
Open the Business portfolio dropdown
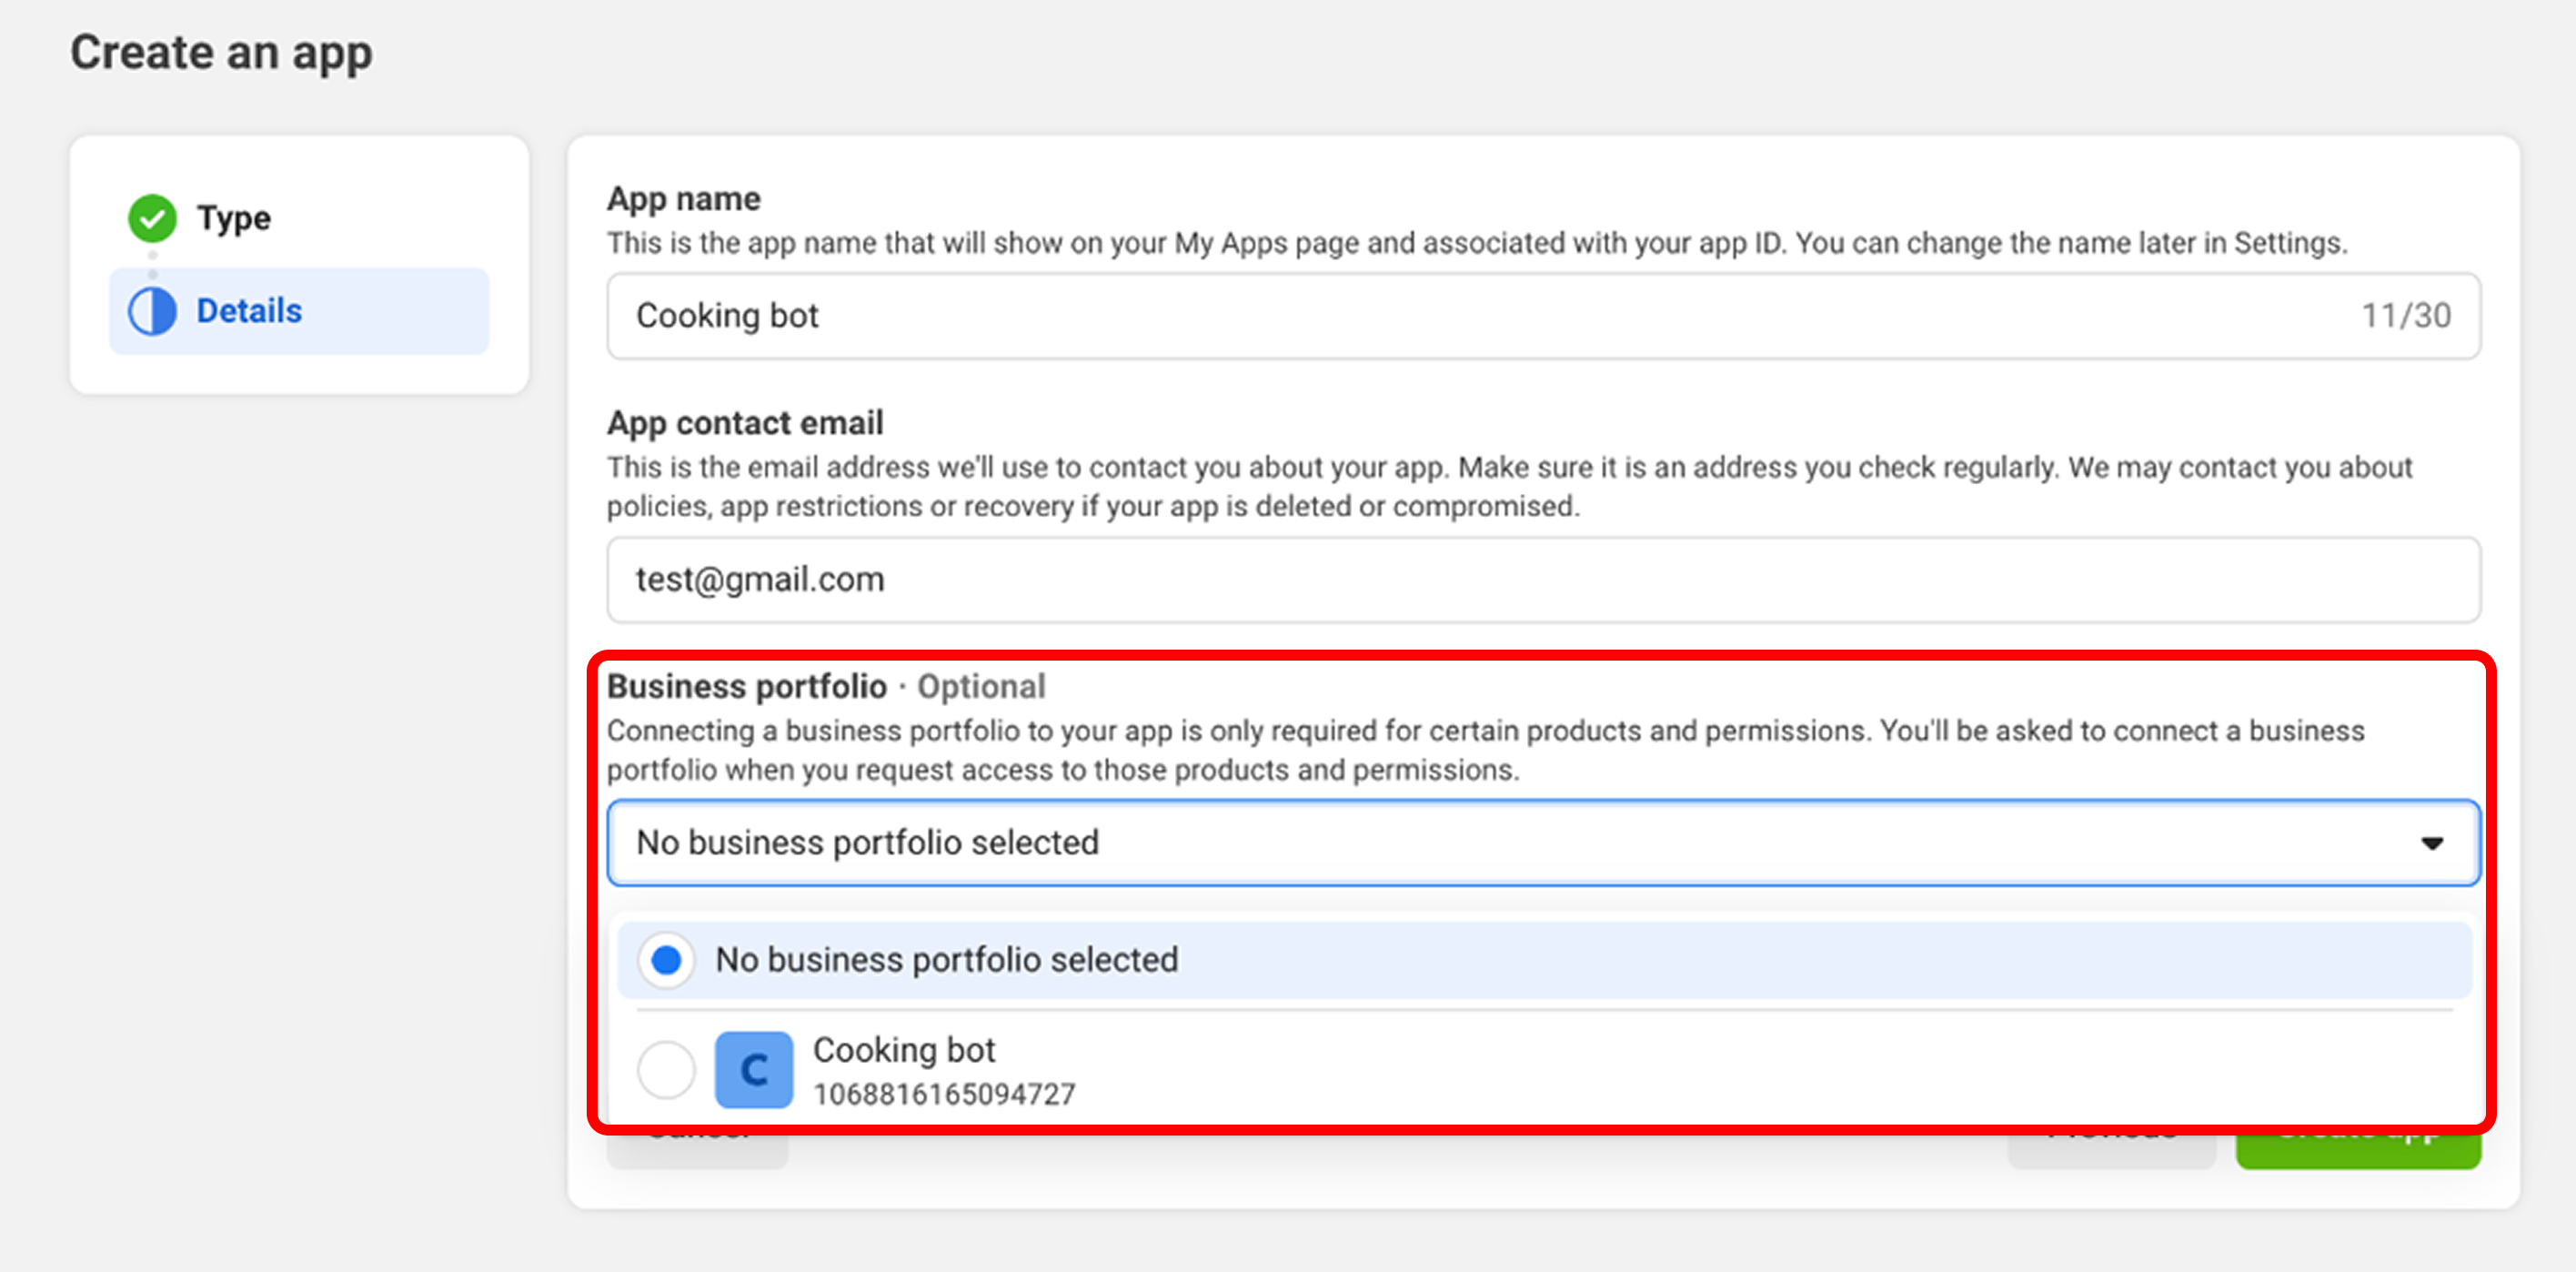(1543, 842)
